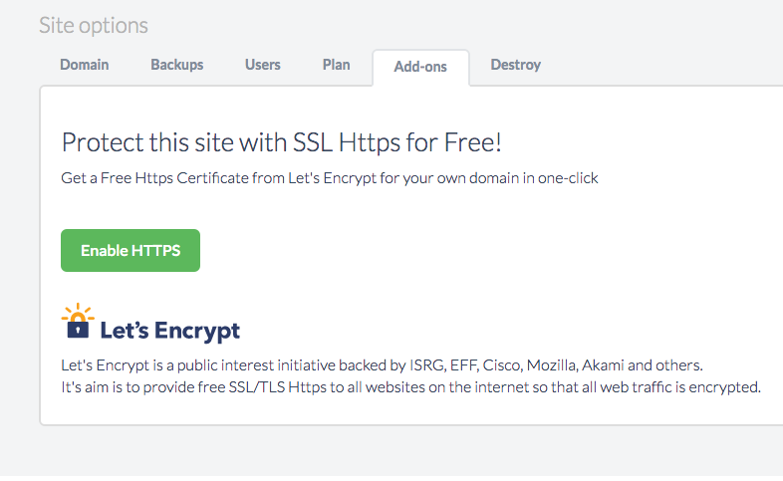Viewport: 783px width, 481px height.
Task: Open the Destroy tab
Action: 516,65
